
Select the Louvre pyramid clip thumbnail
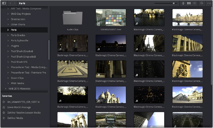coord(188,95)
